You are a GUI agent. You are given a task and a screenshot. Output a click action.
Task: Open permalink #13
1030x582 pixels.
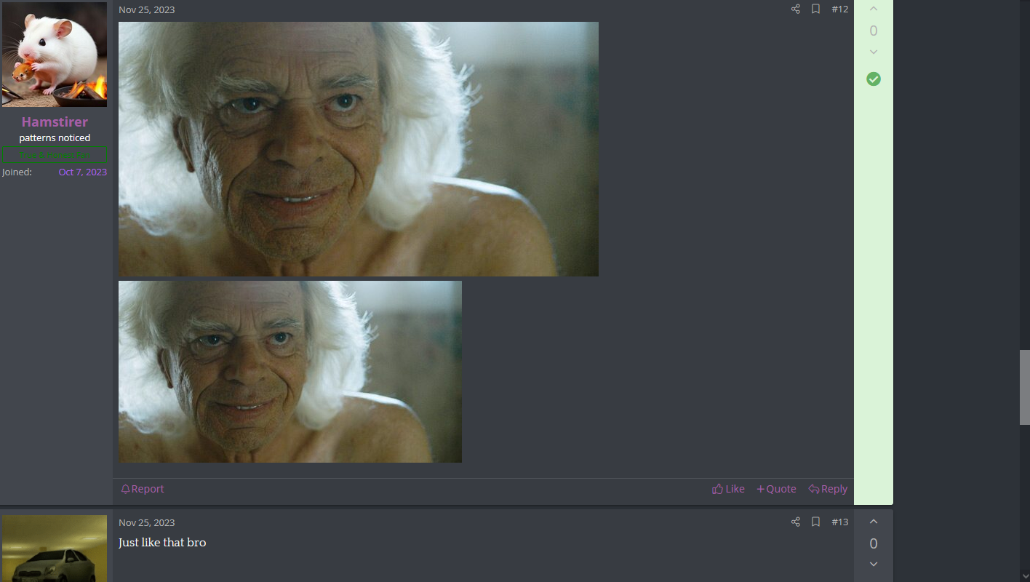(839, 522)
